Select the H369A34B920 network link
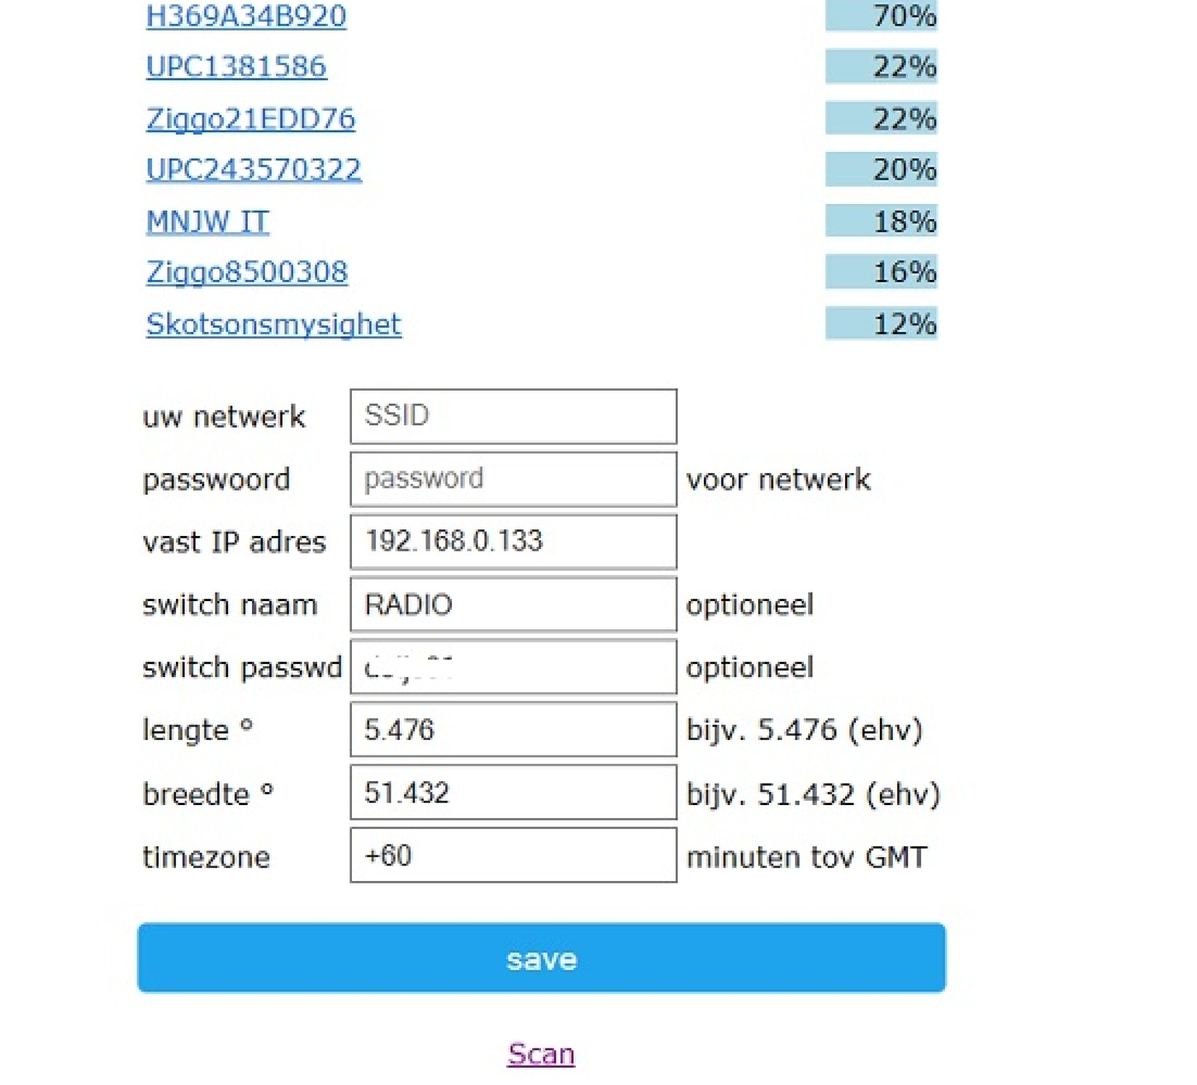The width and height of the screenshot is (1197, 1085). click(246, 16)
